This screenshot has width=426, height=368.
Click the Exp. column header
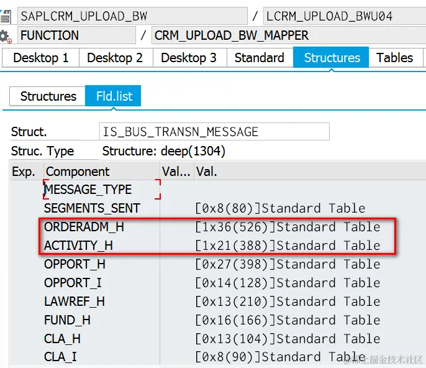point(26,172)
